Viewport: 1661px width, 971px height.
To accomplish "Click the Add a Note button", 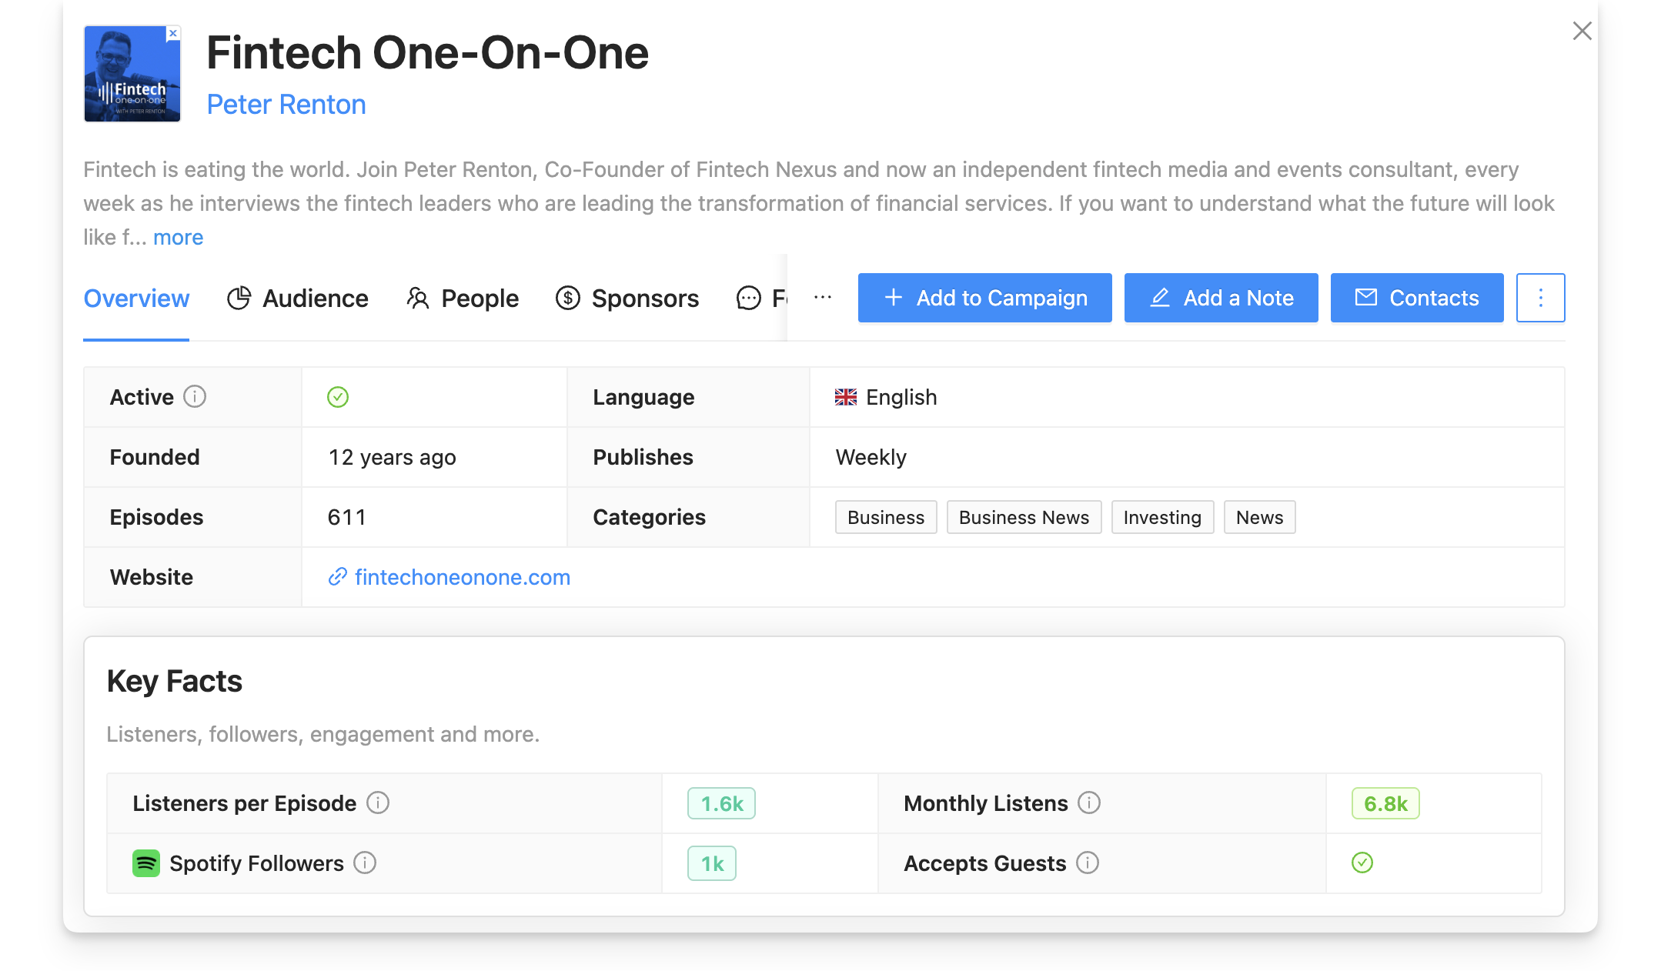I will click(1221, 298).
